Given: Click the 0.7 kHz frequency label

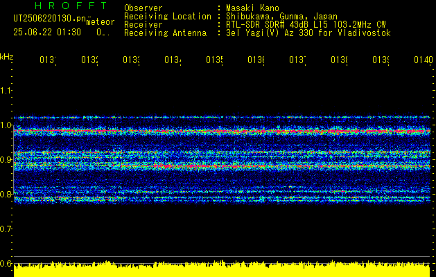Looking at the screenshot, I should pos(6,229).
